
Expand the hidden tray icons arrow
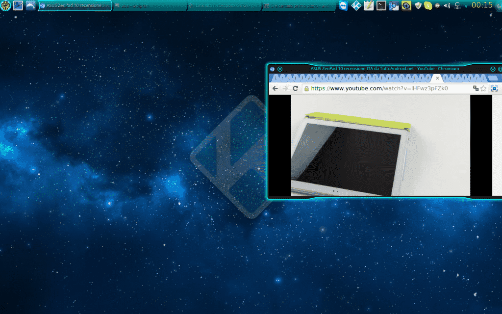pos(466,6)
